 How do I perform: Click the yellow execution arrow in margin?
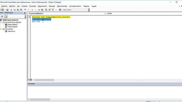click(x=29, y=17)
